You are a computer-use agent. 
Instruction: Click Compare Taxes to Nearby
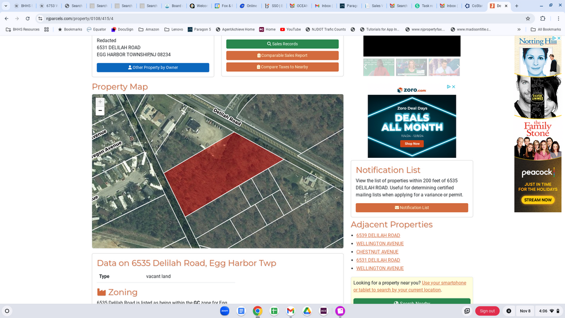(x=282, y=67)
